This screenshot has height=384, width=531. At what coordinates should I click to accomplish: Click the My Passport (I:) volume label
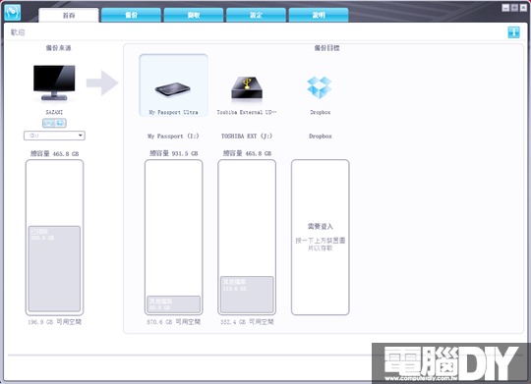(173, 136)
